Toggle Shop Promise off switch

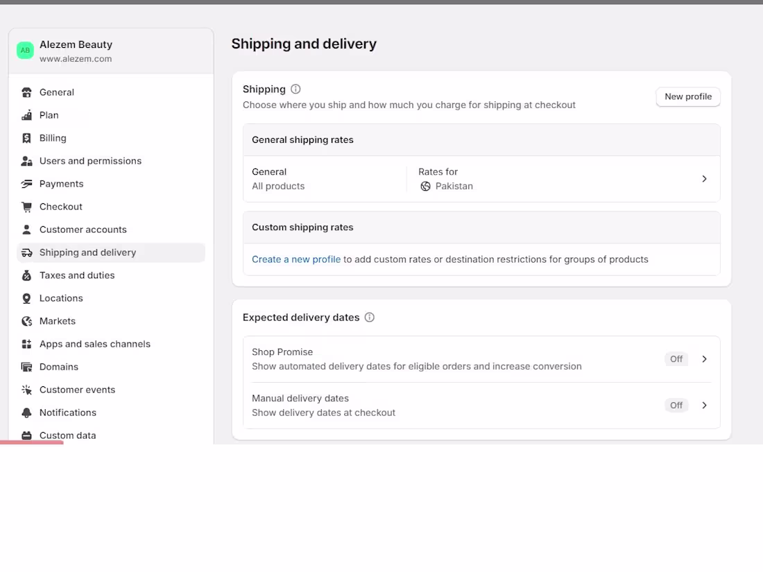[x=676, y=359]
